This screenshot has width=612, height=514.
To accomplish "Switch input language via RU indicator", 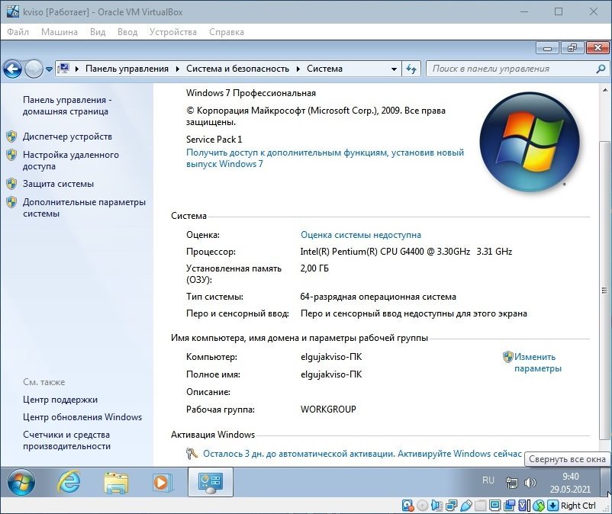I will 488,480.
